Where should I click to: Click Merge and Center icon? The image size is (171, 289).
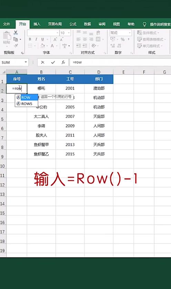[x=98, y=39]
